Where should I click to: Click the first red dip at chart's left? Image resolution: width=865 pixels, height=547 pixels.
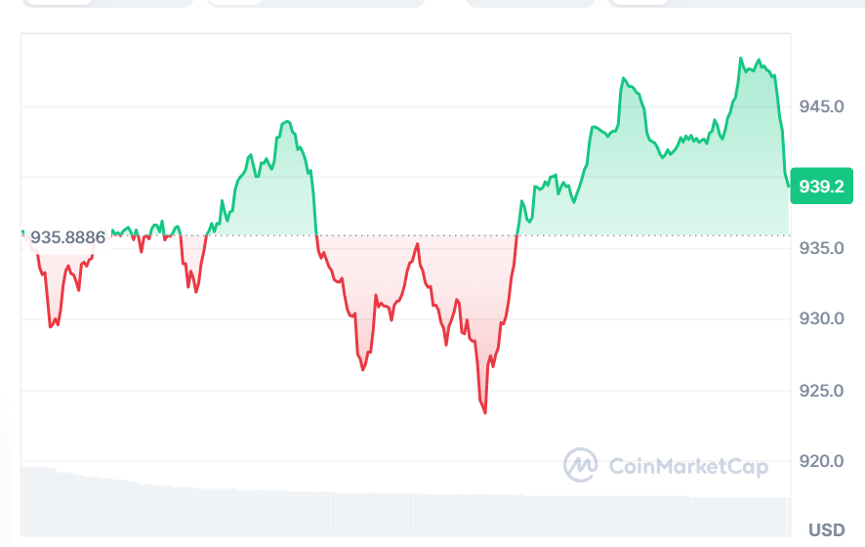pyautogui.click(x=50, y=326)
